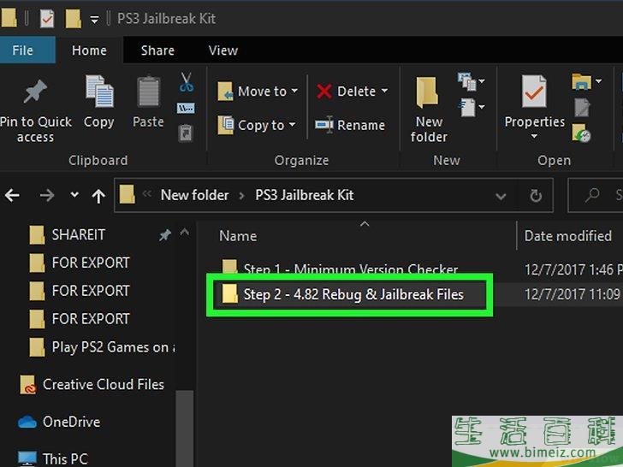Click the navigation pane scrollbar thumb

(x=184, y=428)
